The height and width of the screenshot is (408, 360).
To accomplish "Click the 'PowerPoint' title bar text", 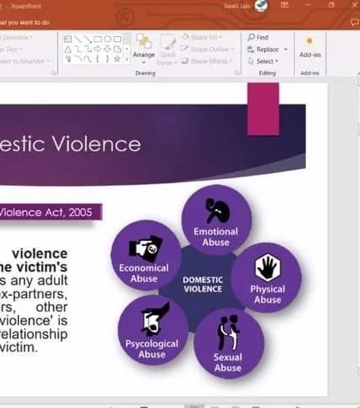I will point(26,6).
